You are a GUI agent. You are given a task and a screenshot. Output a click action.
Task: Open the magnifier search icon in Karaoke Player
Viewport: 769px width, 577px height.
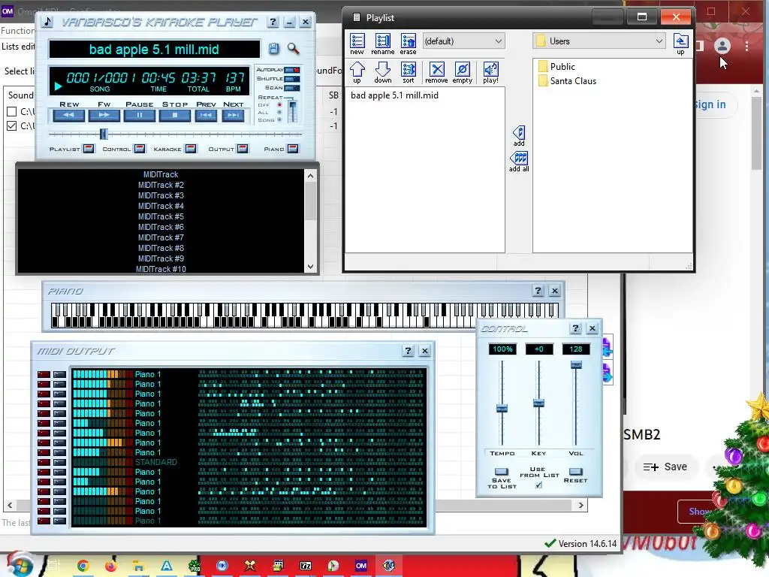point(294,49)
